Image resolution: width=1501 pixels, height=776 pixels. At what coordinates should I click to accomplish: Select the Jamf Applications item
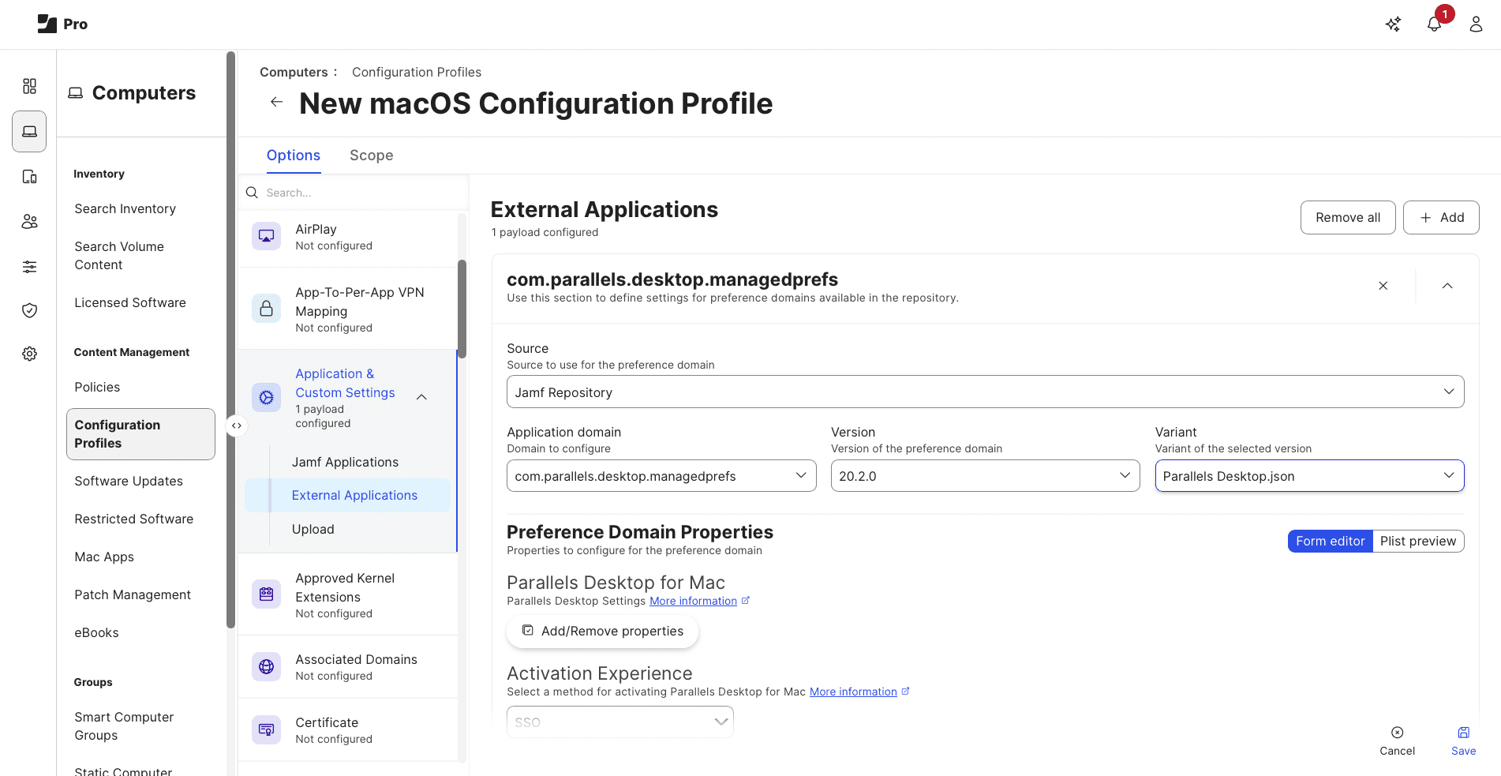coord(346,462)
